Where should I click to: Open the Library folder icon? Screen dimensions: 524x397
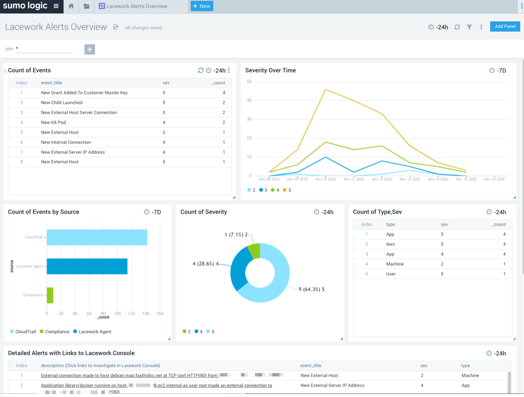click(x=86, y=6)
